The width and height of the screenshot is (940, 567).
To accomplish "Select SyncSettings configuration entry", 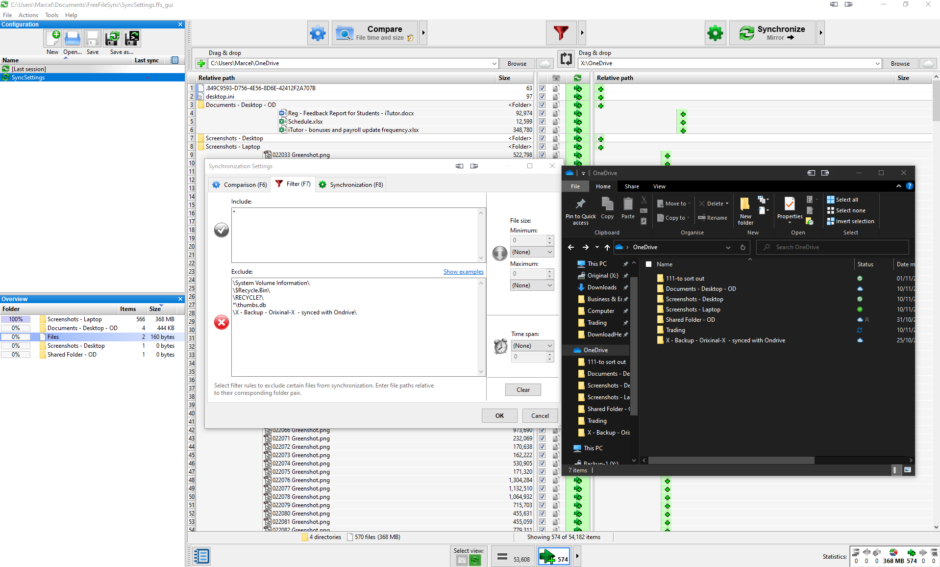I will coord(92,77).
